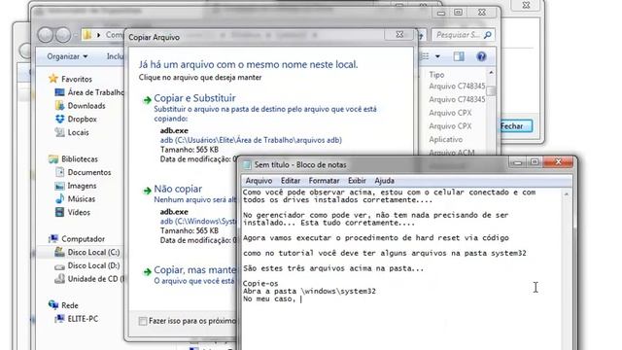
Task: Open the Organizar dropdown menu
Action: (x=67, y=56)
